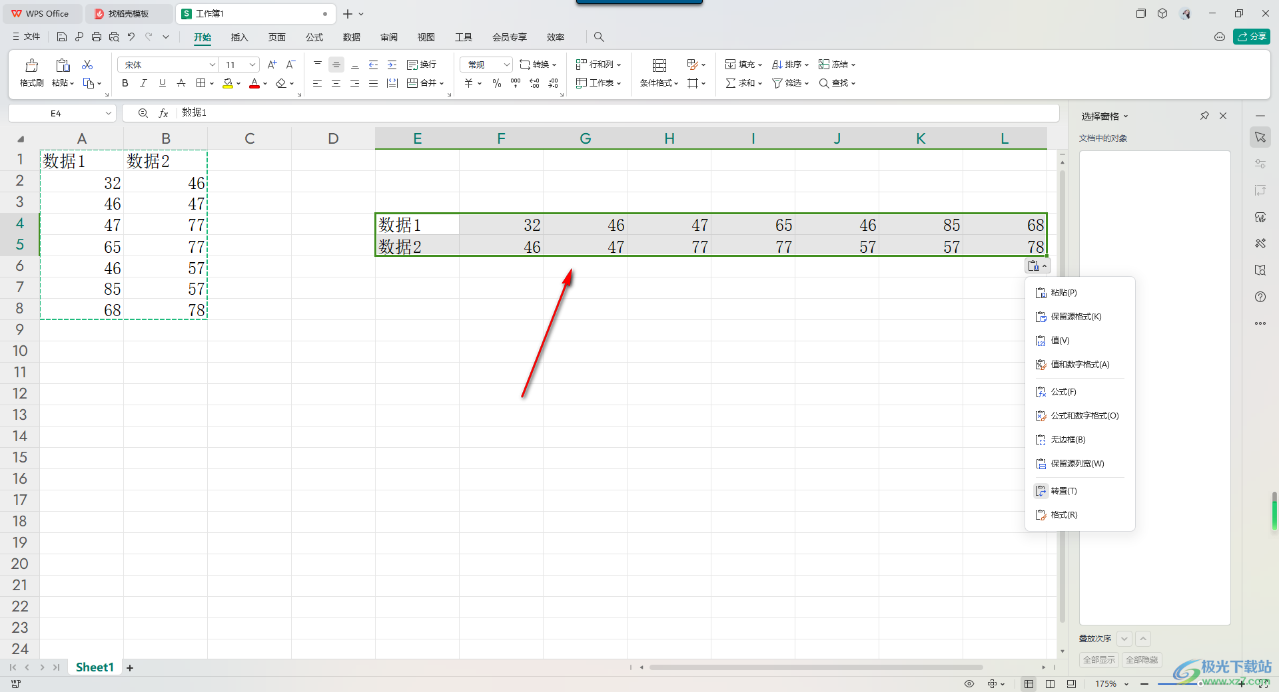This screenshot has width=1279, height=692.
Task: Click the Insert function fx icon
Action: point(163,113)
